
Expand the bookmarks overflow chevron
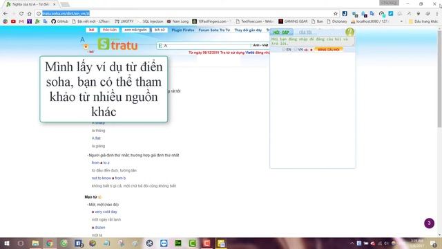(401, 21)
